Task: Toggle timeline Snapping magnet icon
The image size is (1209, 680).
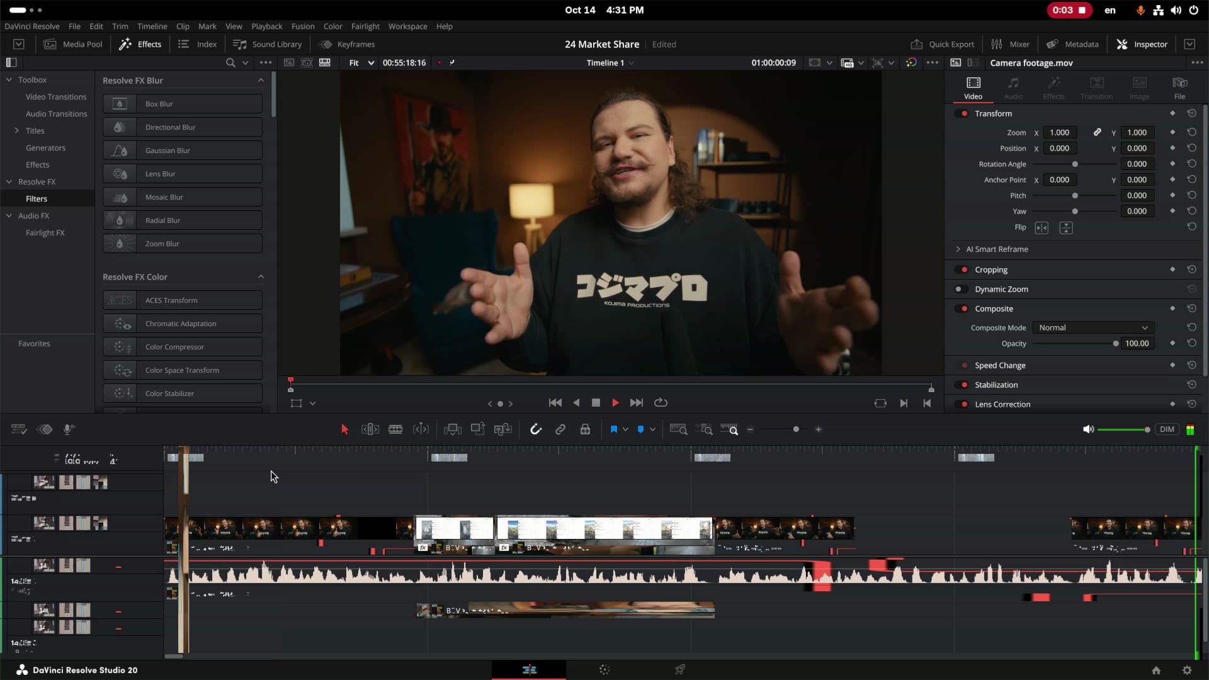Action: point(536,429)
